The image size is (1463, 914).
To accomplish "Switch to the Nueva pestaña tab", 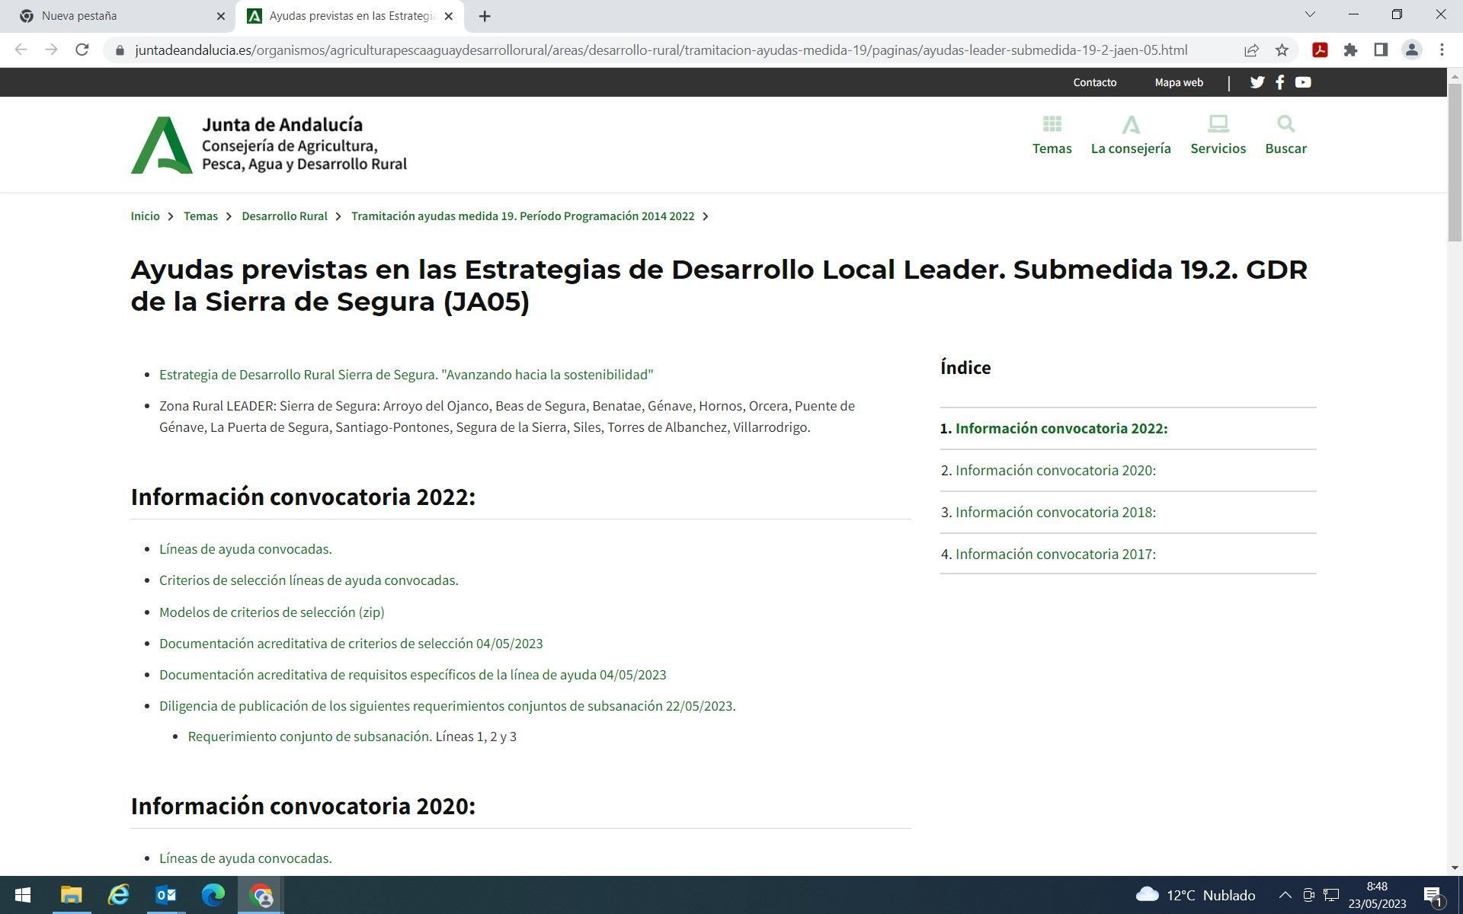I will [x=118, y=16].
